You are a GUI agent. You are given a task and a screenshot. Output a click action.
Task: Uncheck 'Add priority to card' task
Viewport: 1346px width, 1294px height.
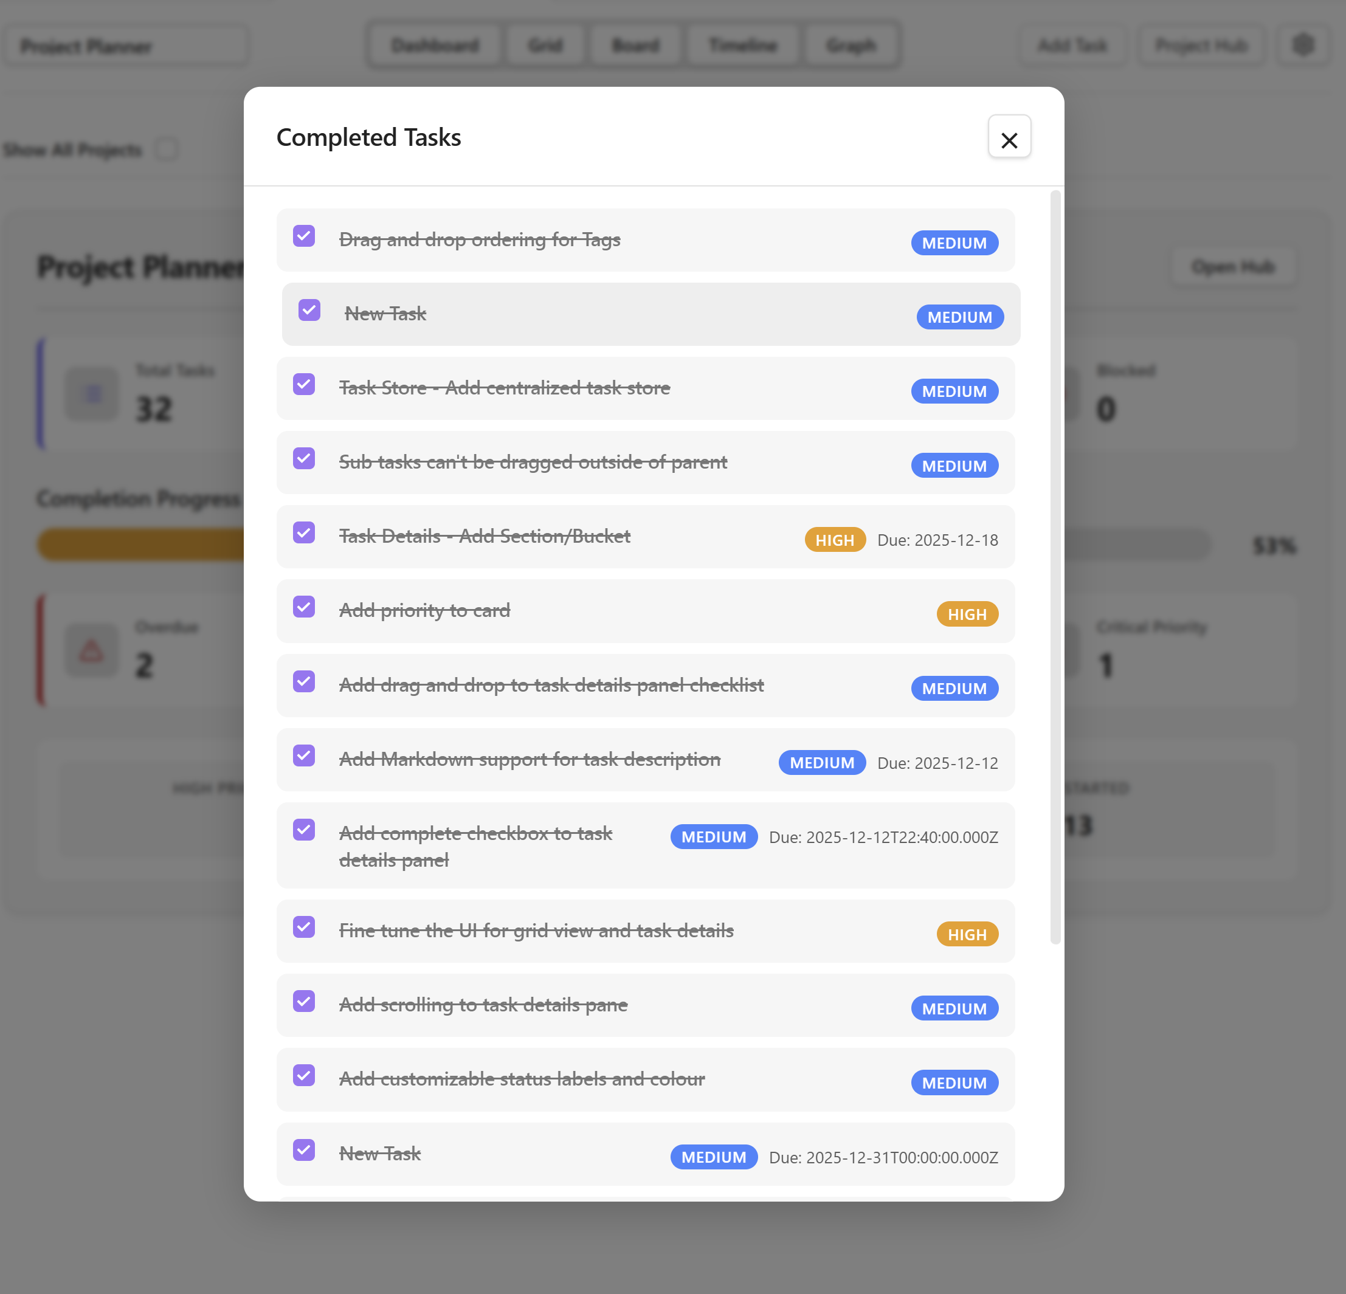pyautogui.click(x=303, y=607)
